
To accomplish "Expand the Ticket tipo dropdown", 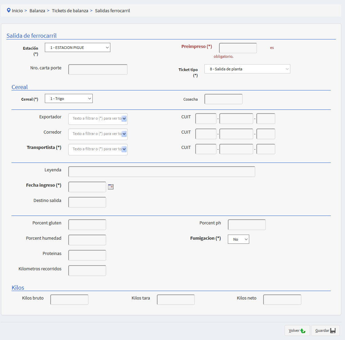I will tap(247, 69).
